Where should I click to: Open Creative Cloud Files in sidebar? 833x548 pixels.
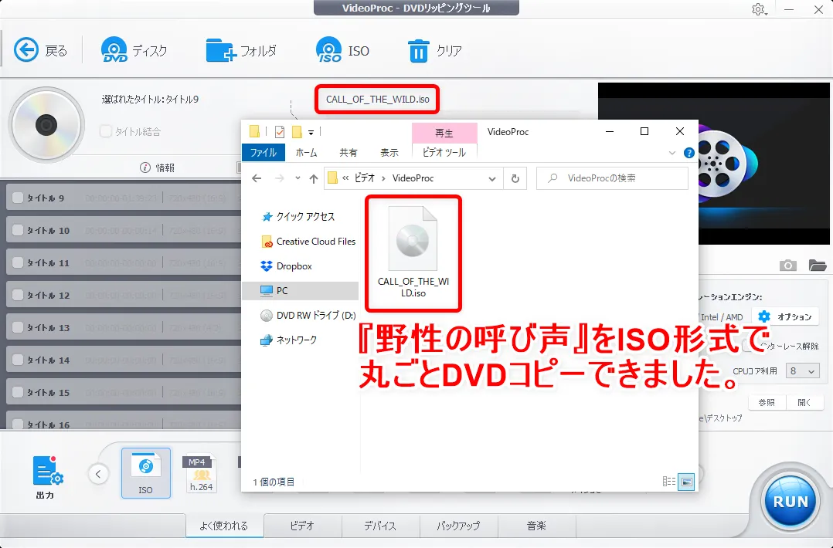click(x=308, y=242)
